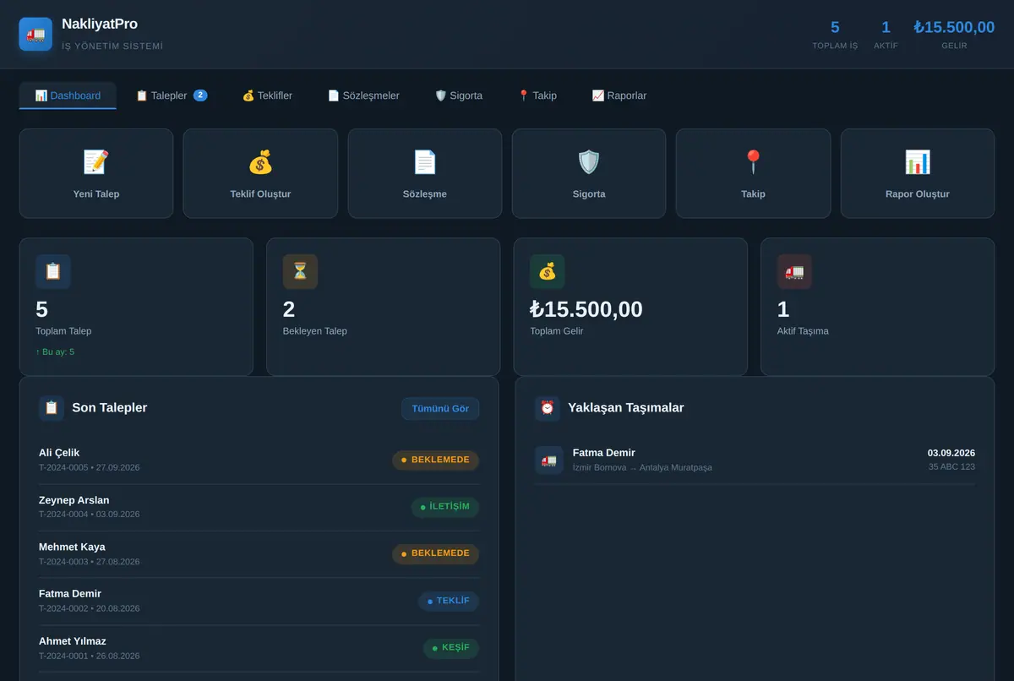The height and width of the screenshot is (681, 1014).
Task: Select the Ahmet Yılmaz request name
Action: point(73,641)
